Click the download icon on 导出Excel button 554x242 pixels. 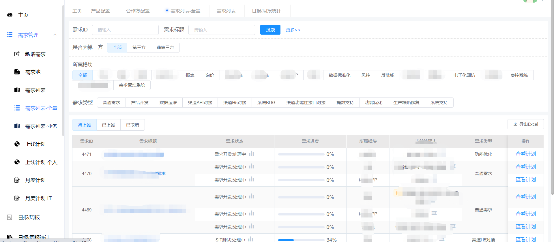(515, 124)
